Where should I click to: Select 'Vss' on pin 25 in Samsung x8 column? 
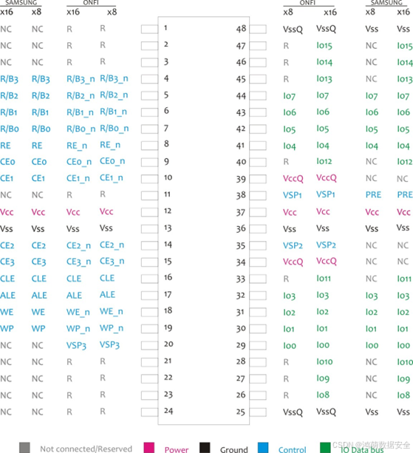coord(372,412)
